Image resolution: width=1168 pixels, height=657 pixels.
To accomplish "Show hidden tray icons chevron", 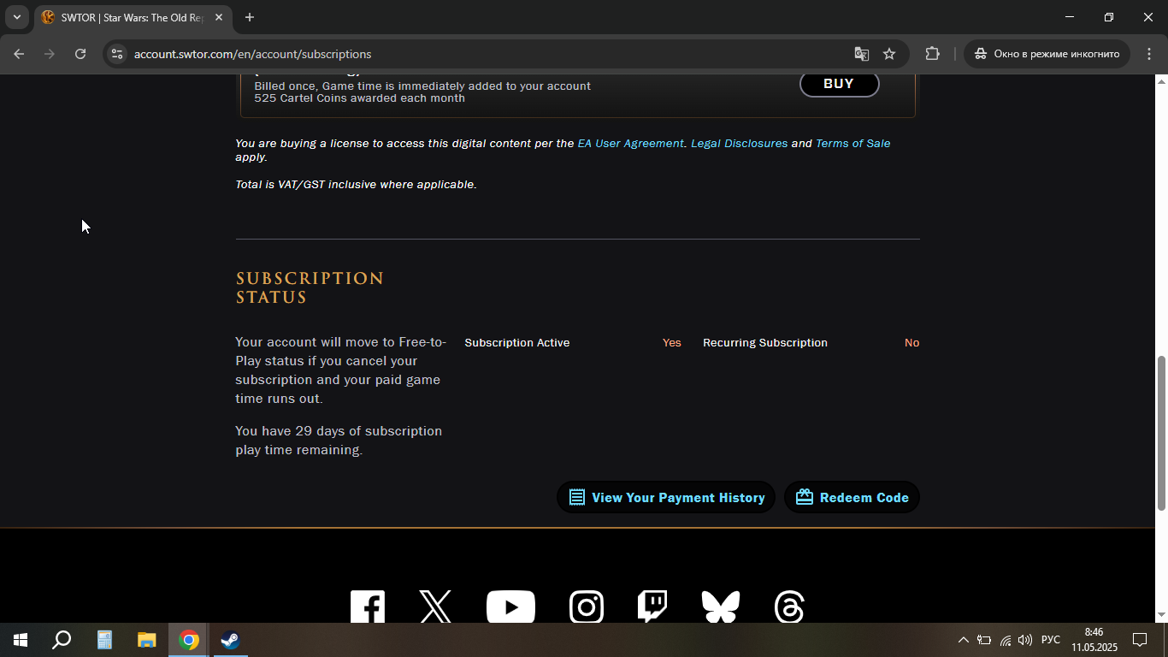I will (x=964, y=640).
